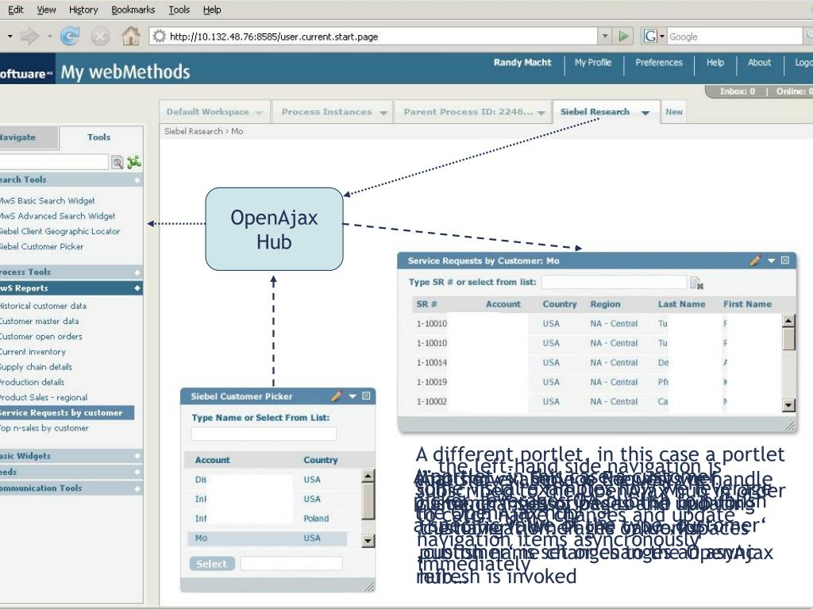Open Preferences link
Viewport: 813px width, 610px height.
[659, 62]
